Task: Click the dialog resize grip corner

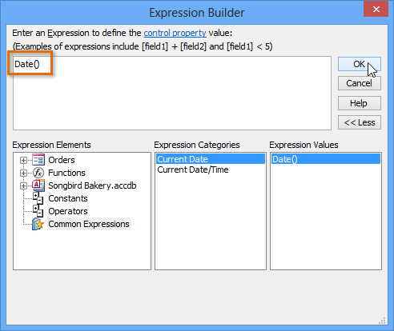Action: [382, 321]
